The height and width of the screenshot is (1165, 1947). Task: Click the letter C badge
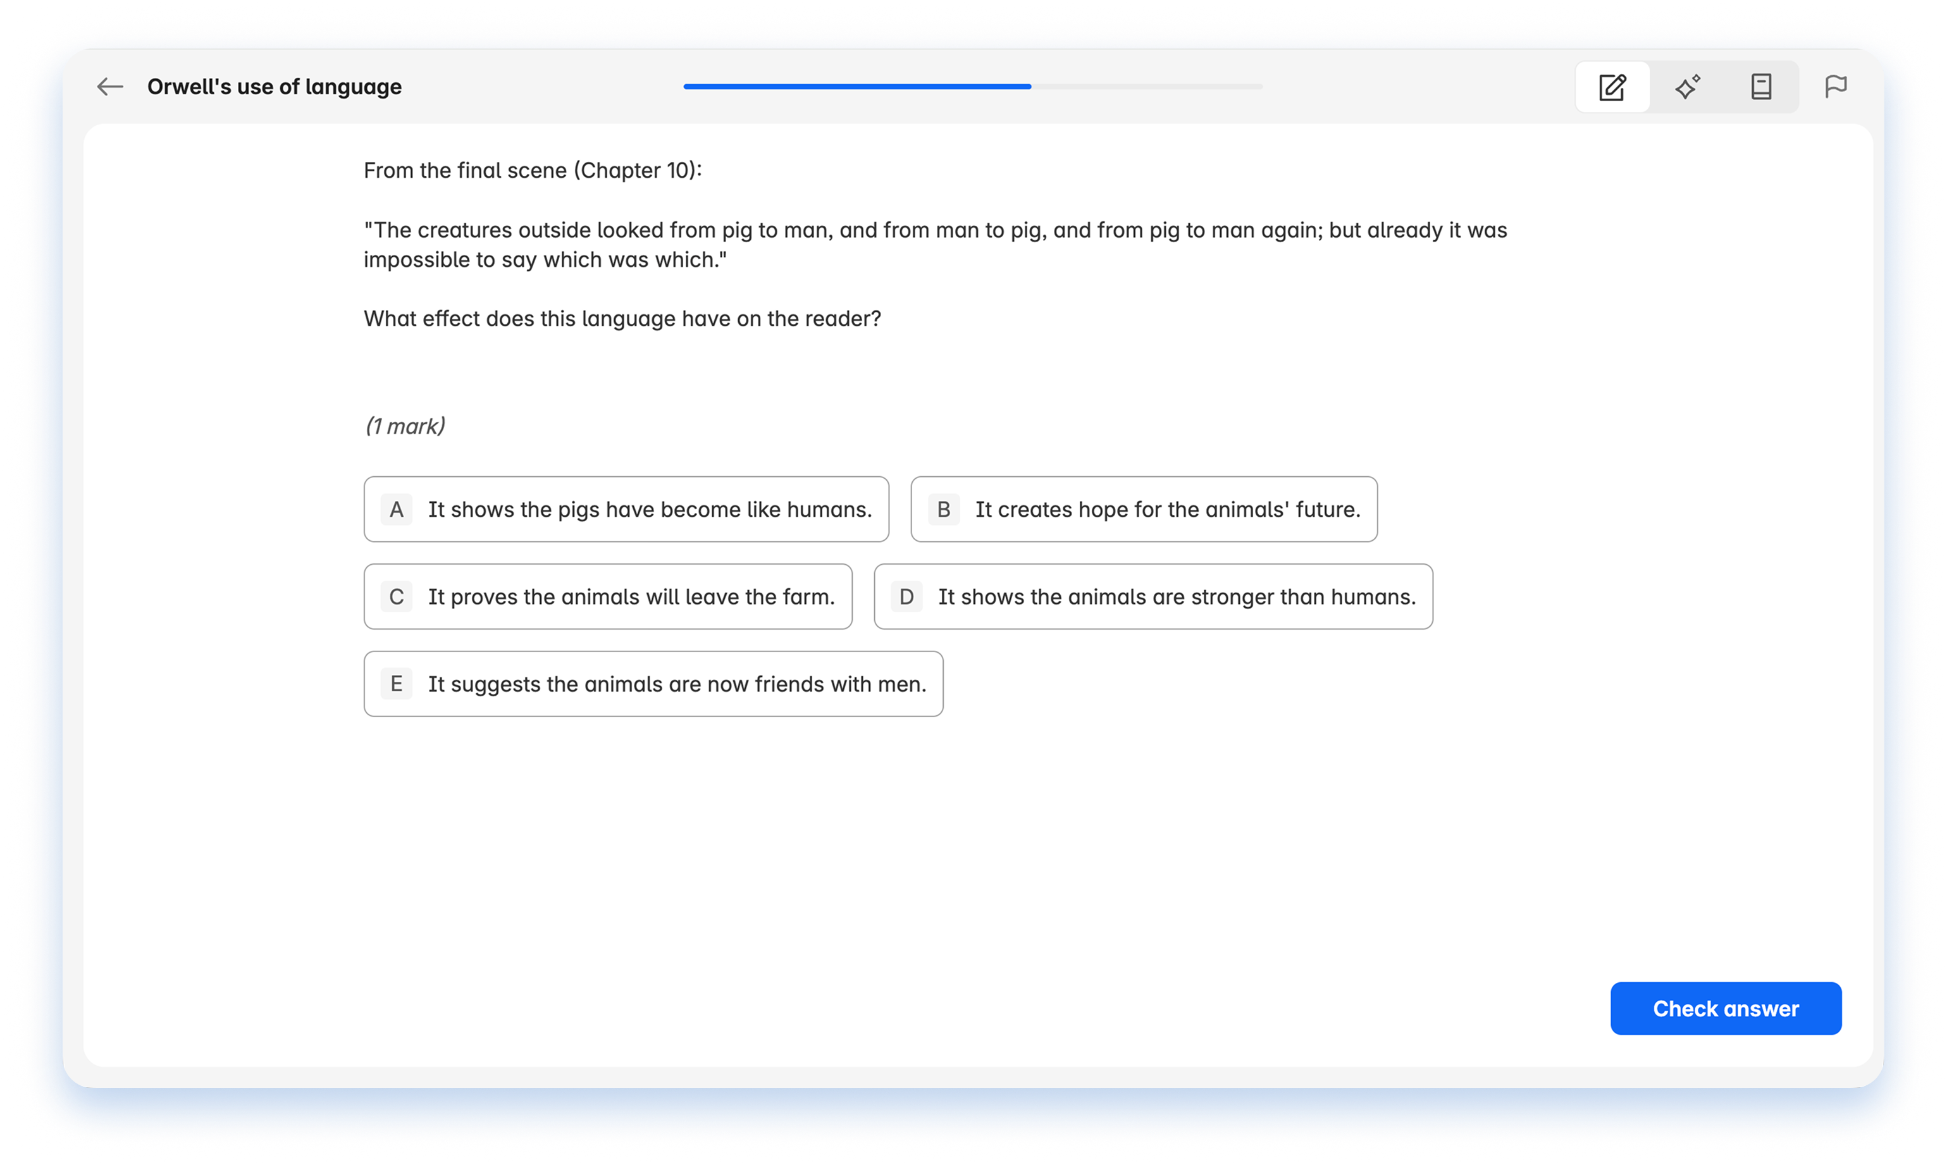tap(397, 596)
